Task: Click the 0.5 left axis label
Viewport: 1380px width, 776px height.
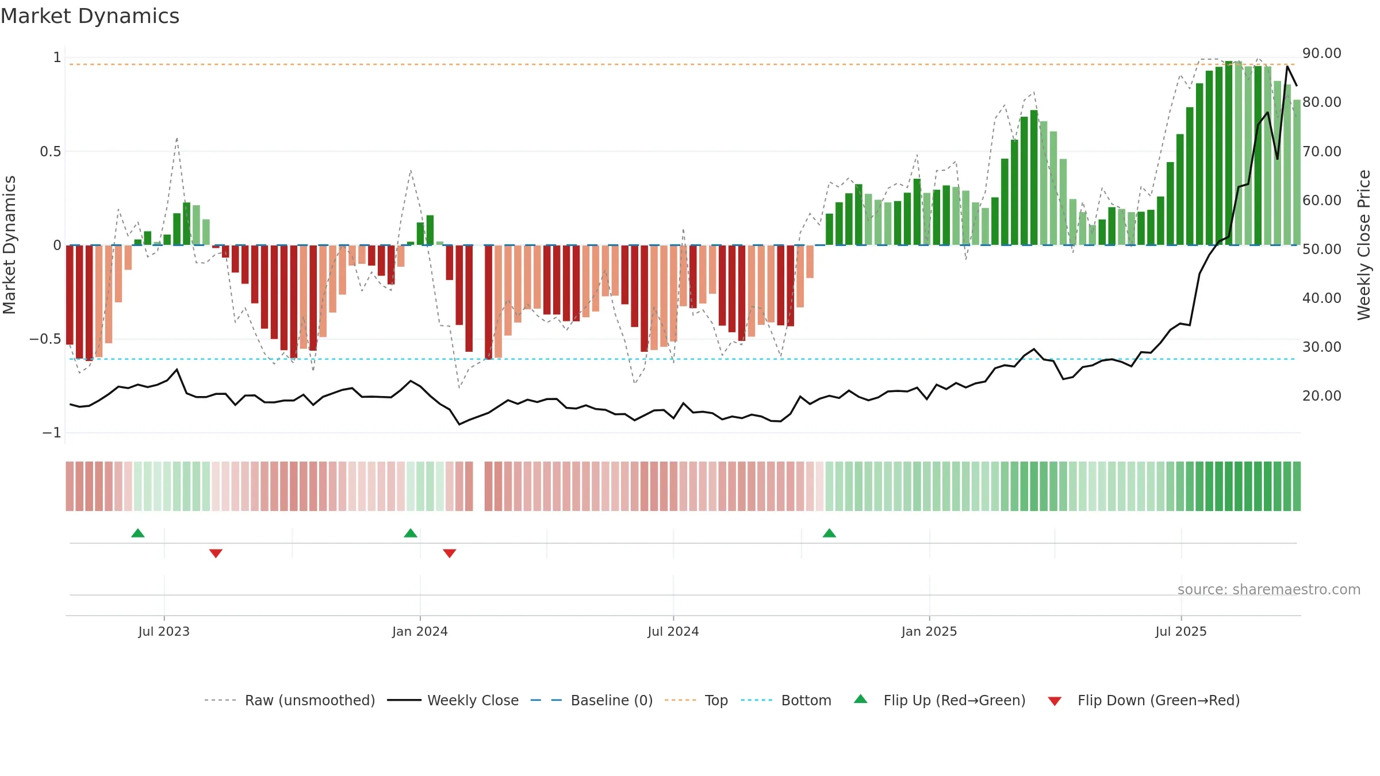Action: [x=50, y=152]
